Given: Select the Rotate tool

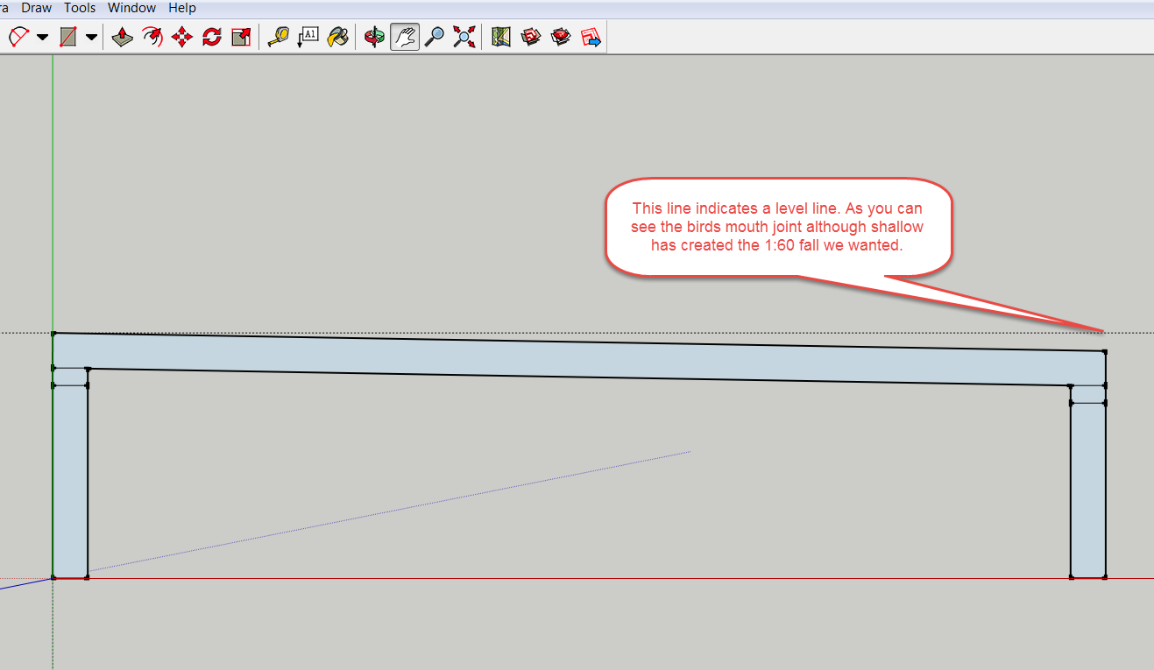Looking at the screenshot, I should click(211, 38).
